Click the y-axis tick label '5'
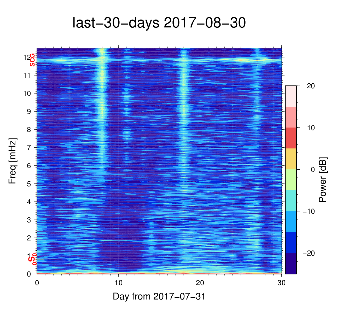This screenshot has width=337, height=311. pos(29,184)
